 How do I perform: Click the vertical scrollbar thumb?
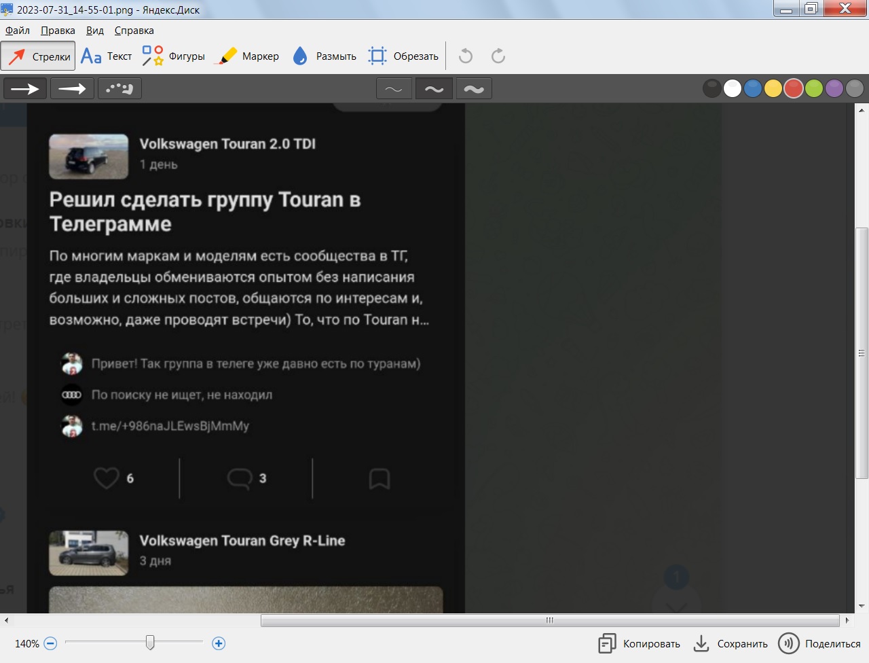(x=862, y=353)
